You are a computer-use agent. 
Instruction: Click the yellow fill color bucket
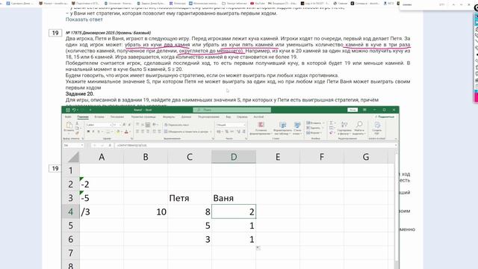[x=118, y=132]
